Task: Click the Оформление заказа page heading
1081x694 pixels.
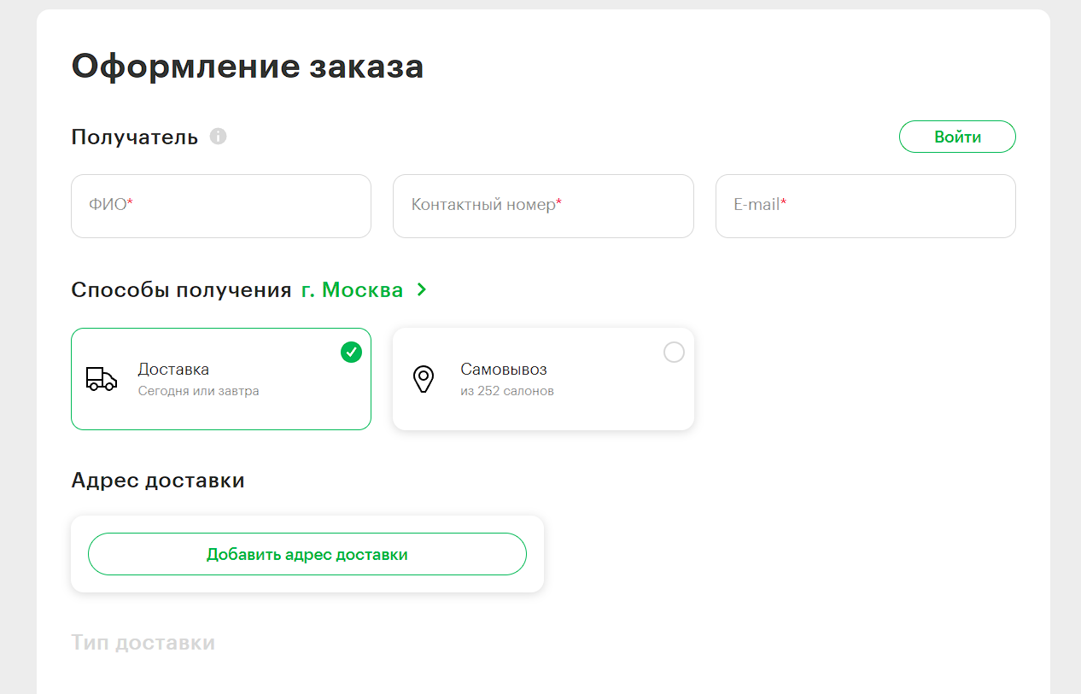Action: pos(248,67)
